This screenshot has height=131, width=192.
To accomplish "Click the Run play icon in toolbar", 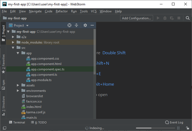I will [158, 18].
